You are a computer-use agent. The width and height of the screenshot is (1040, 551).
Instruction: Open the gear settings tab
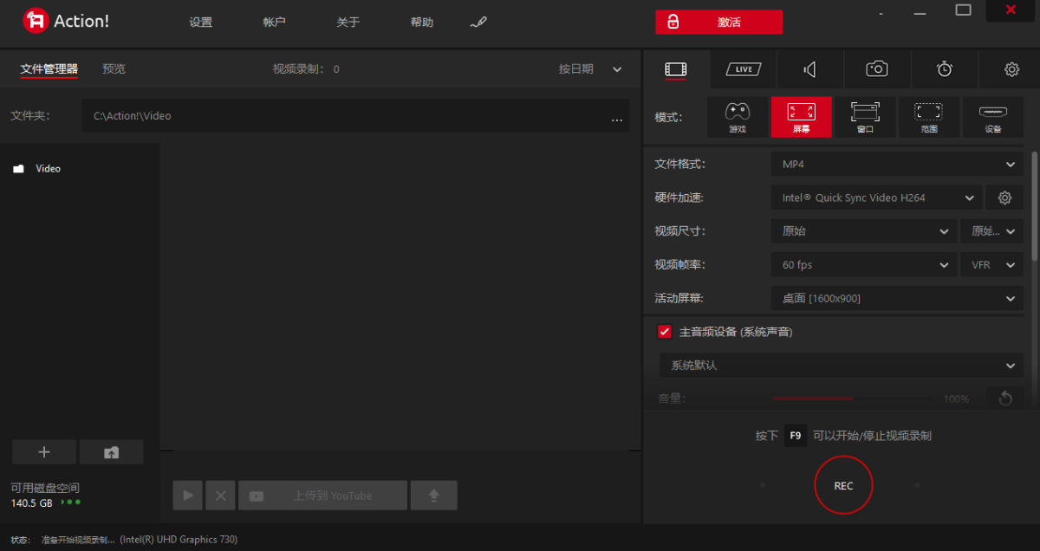pos(1011,69)
